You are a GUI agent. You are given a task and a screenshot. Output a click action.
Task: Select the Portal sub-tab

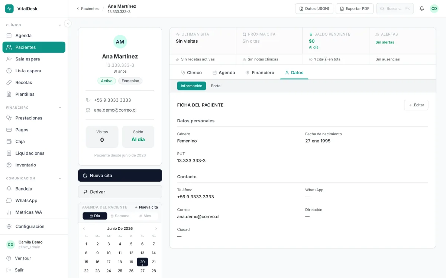[216, 86]
